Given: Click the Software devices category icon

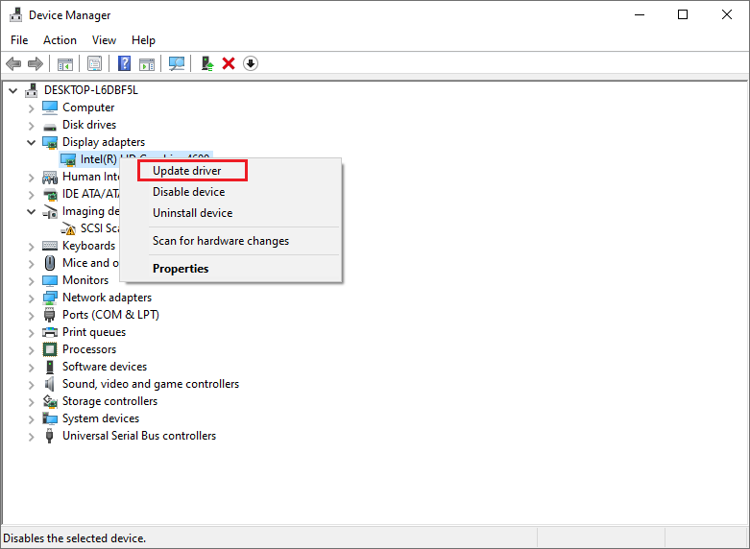Looking at the screenshot, I should pos(50,367).
